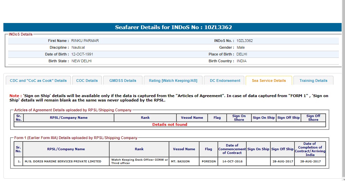The width and height of the screenshot is (345, 181).
Task: Go to the DC Endorsement tab
Action: (x=224, y=81)
